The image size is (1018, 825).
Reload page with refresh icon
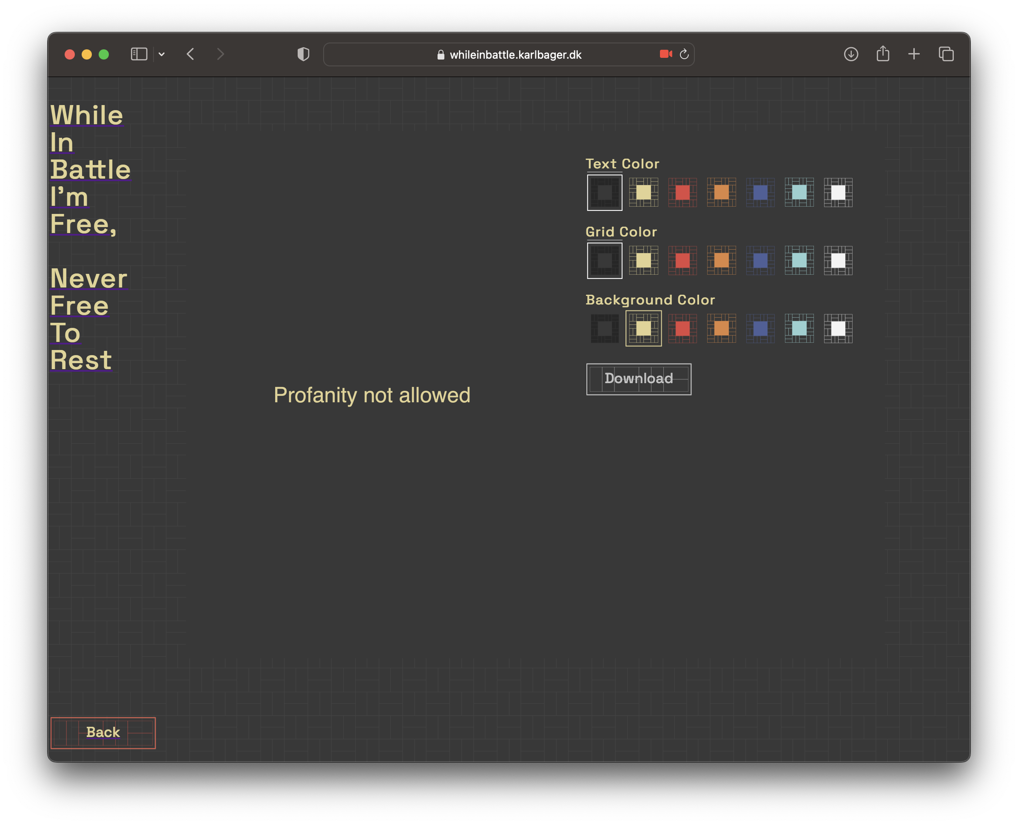click(684, 54)
